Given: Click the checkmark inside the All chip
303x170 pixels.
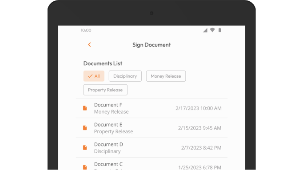Looking at the screenshot, I should pyautogui.click(x=90, y=76).
